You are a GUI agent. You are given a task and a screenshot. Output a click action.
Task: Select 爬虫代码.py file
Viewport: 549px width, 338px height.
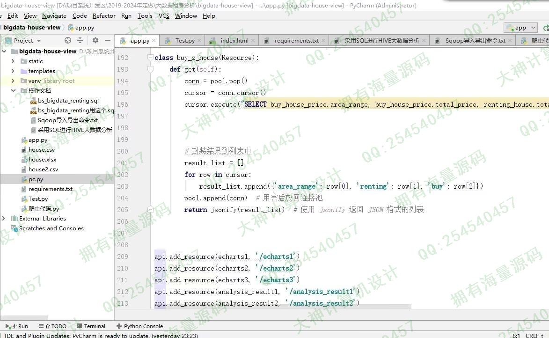pos(40,208)
